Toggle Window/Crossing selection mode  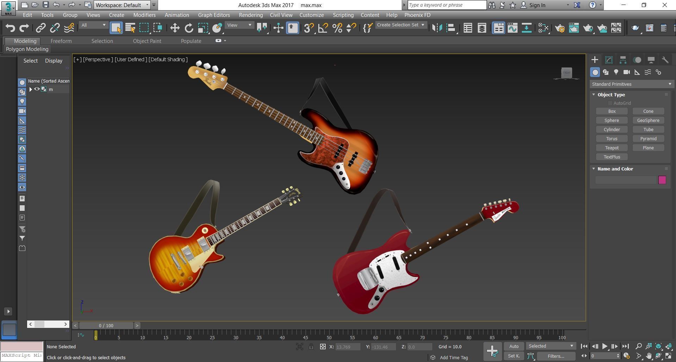158,28
